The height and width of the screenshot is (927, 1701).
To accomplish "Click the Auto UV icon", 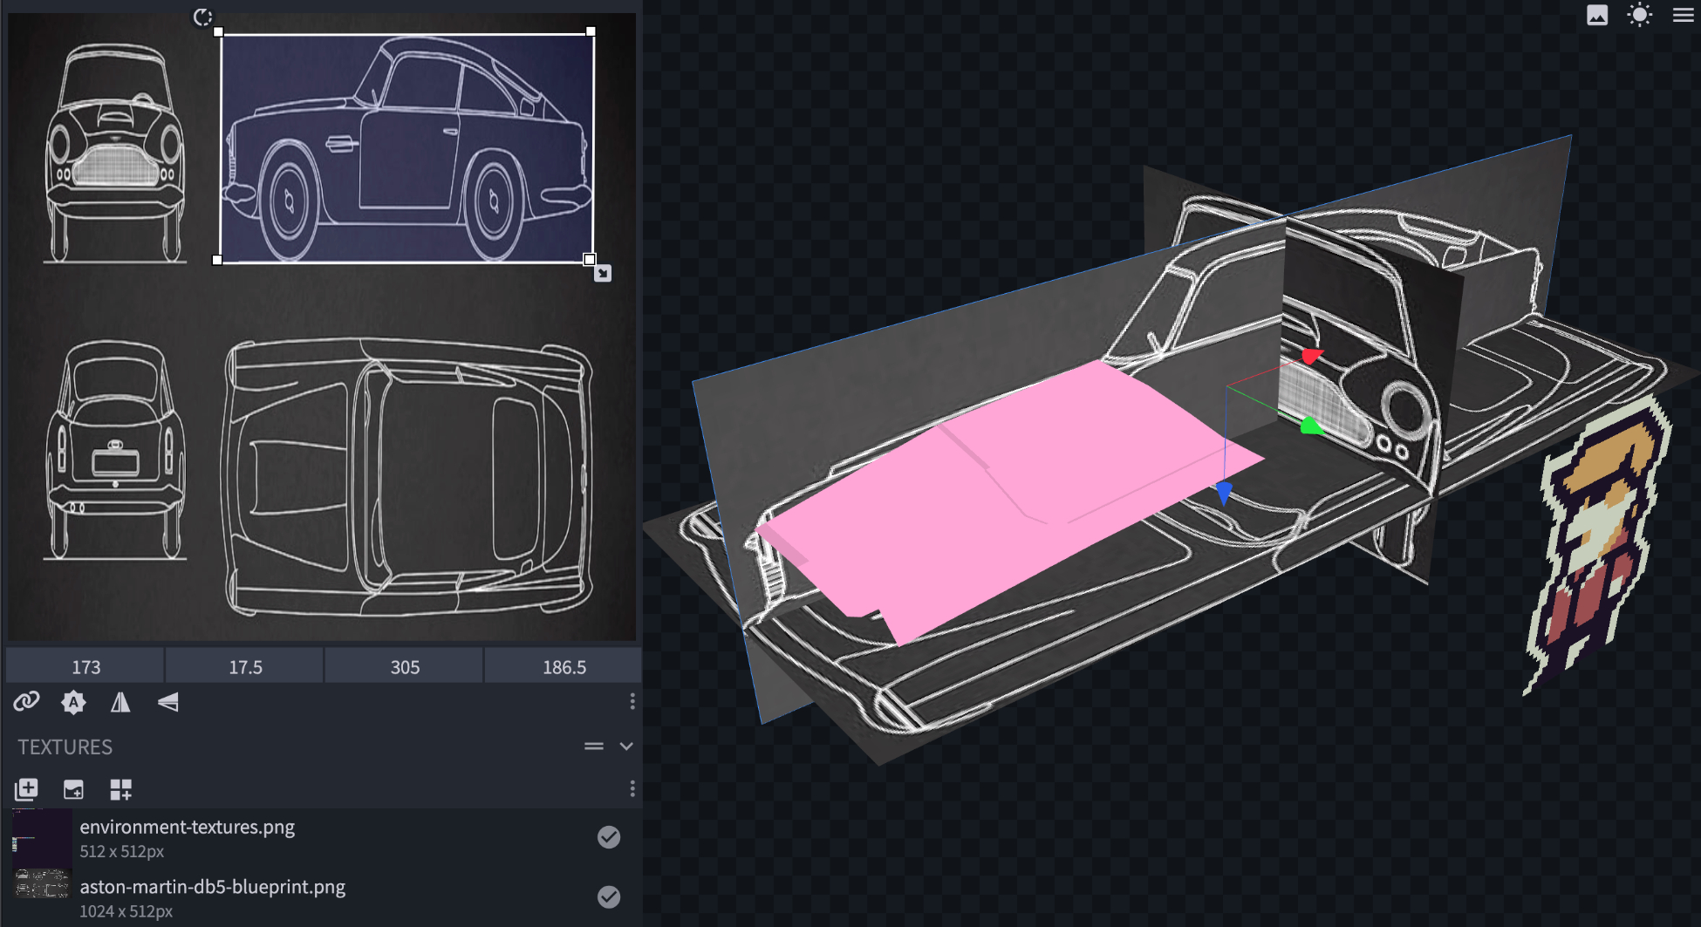I will click(73, 702).
